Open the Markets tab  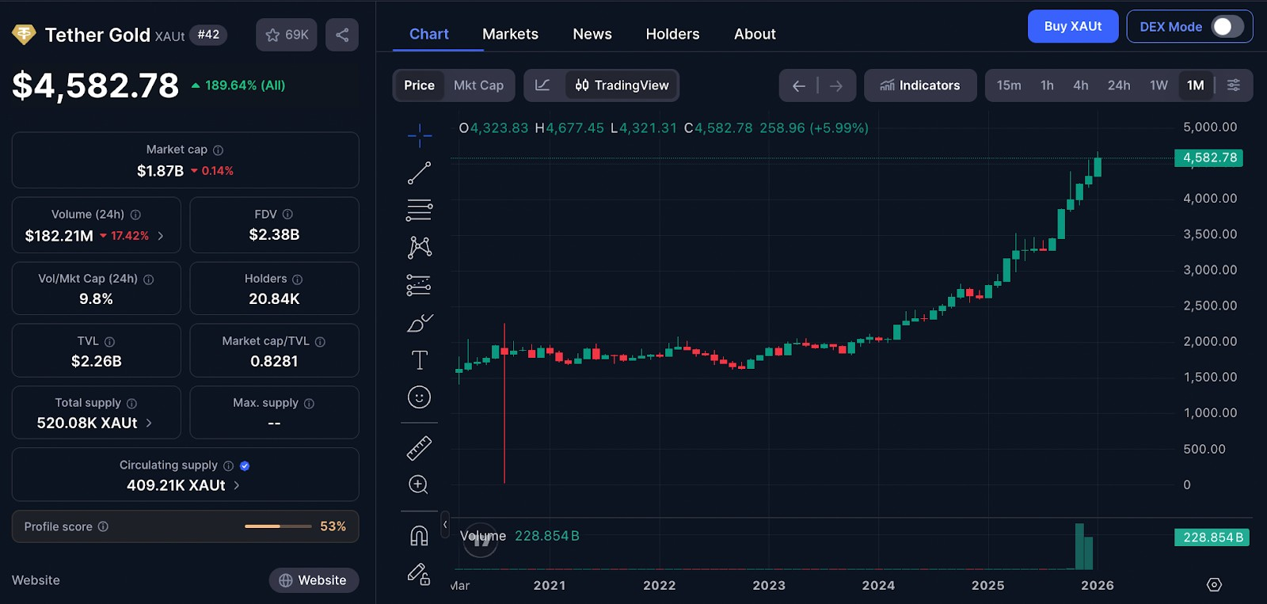(x=510, y=34)
